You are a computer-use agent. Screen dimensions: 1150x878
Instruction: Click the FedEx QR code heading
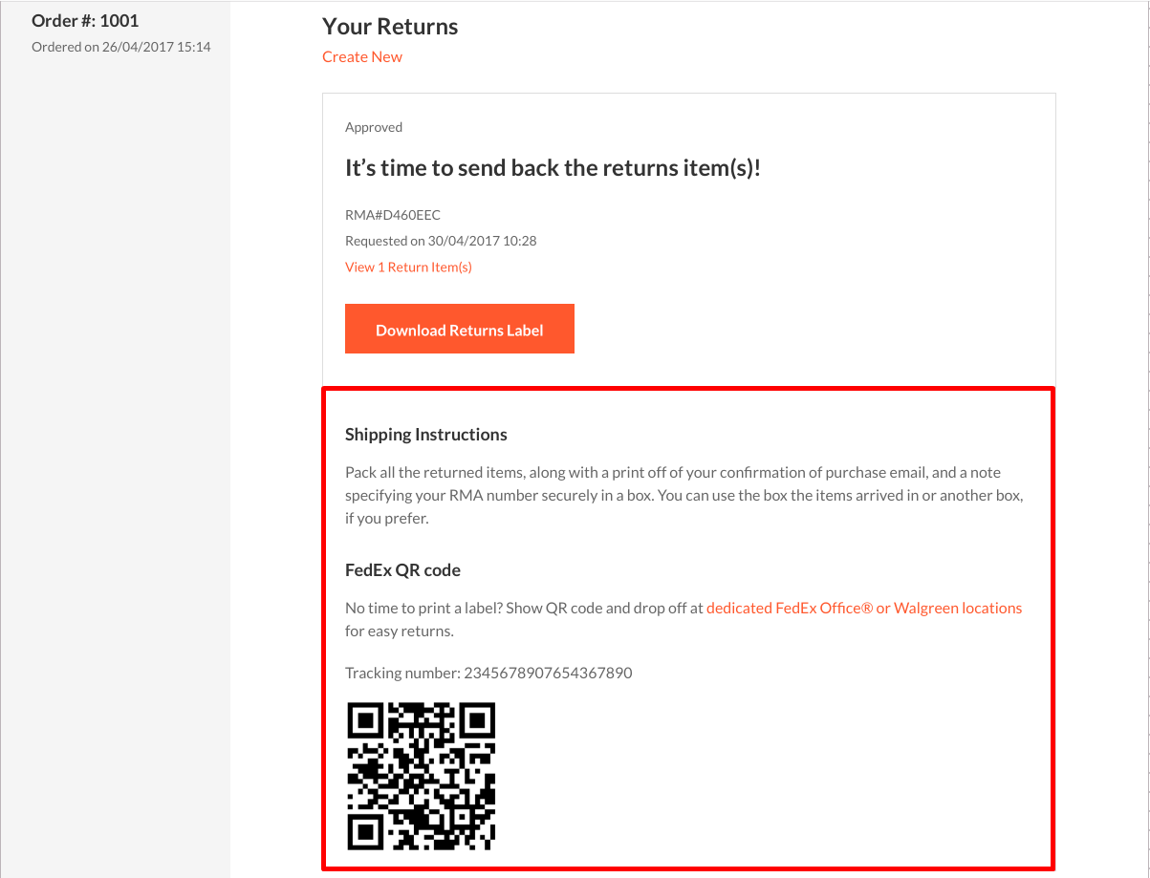tap(402, 570)
